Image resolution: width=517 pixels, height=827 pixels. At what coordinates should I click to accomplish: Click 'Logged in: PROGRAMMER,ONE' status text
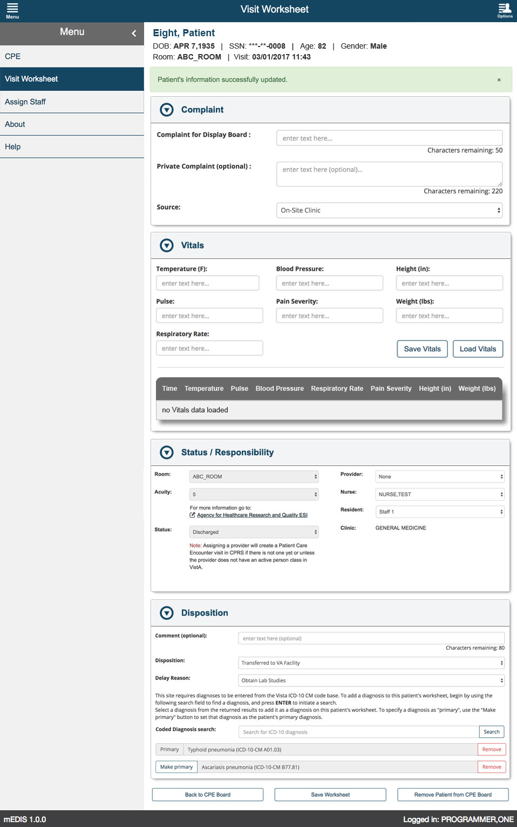(458, 819)
